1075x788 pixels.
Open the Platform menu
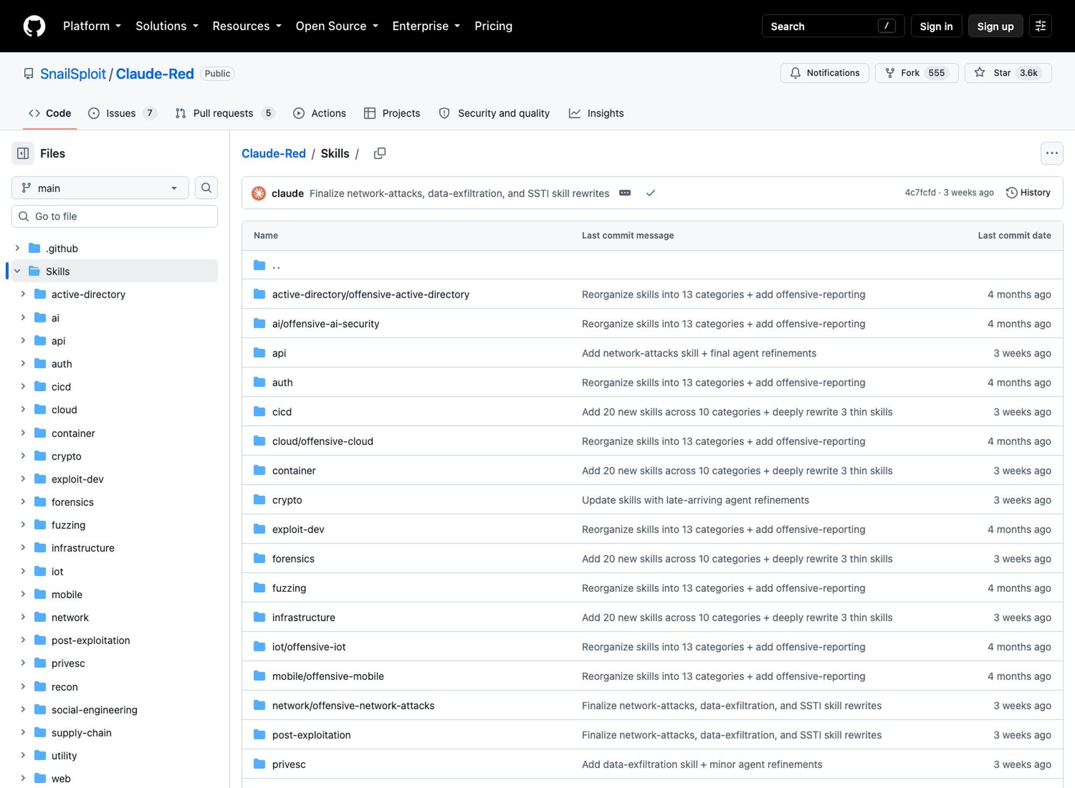(x=92, y=26)
